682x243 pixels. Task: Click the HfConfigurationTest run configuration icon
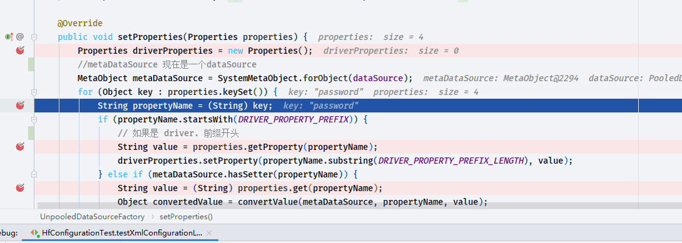(x=35, y=233)
